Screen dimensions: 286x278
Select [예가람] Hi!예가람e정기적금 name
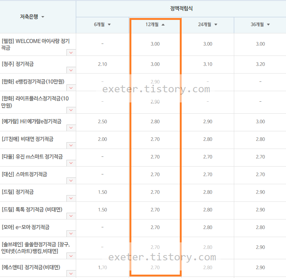(32, 121)
